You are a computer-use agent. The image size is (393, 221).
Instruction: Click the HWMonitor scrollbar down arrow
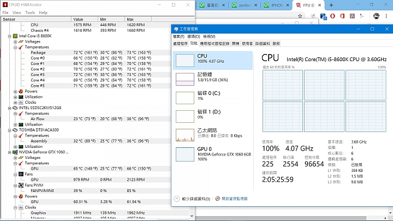(192, 216)
